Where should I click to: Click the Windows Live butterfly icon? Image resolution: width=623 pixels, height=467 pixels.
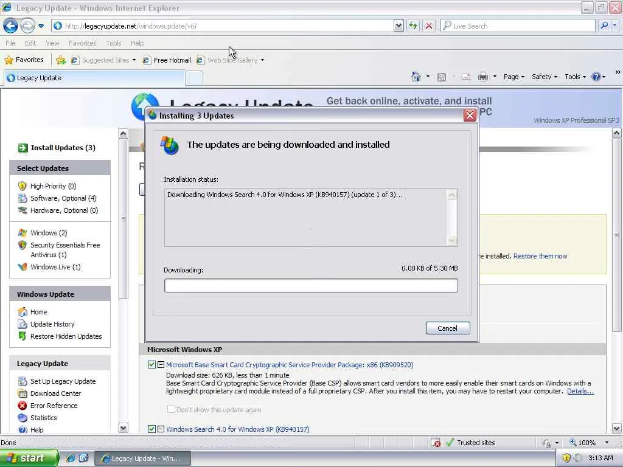23,267
